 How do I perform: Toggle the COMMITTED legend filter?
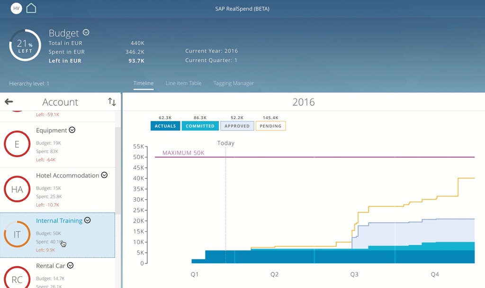(x=200, y=126)
